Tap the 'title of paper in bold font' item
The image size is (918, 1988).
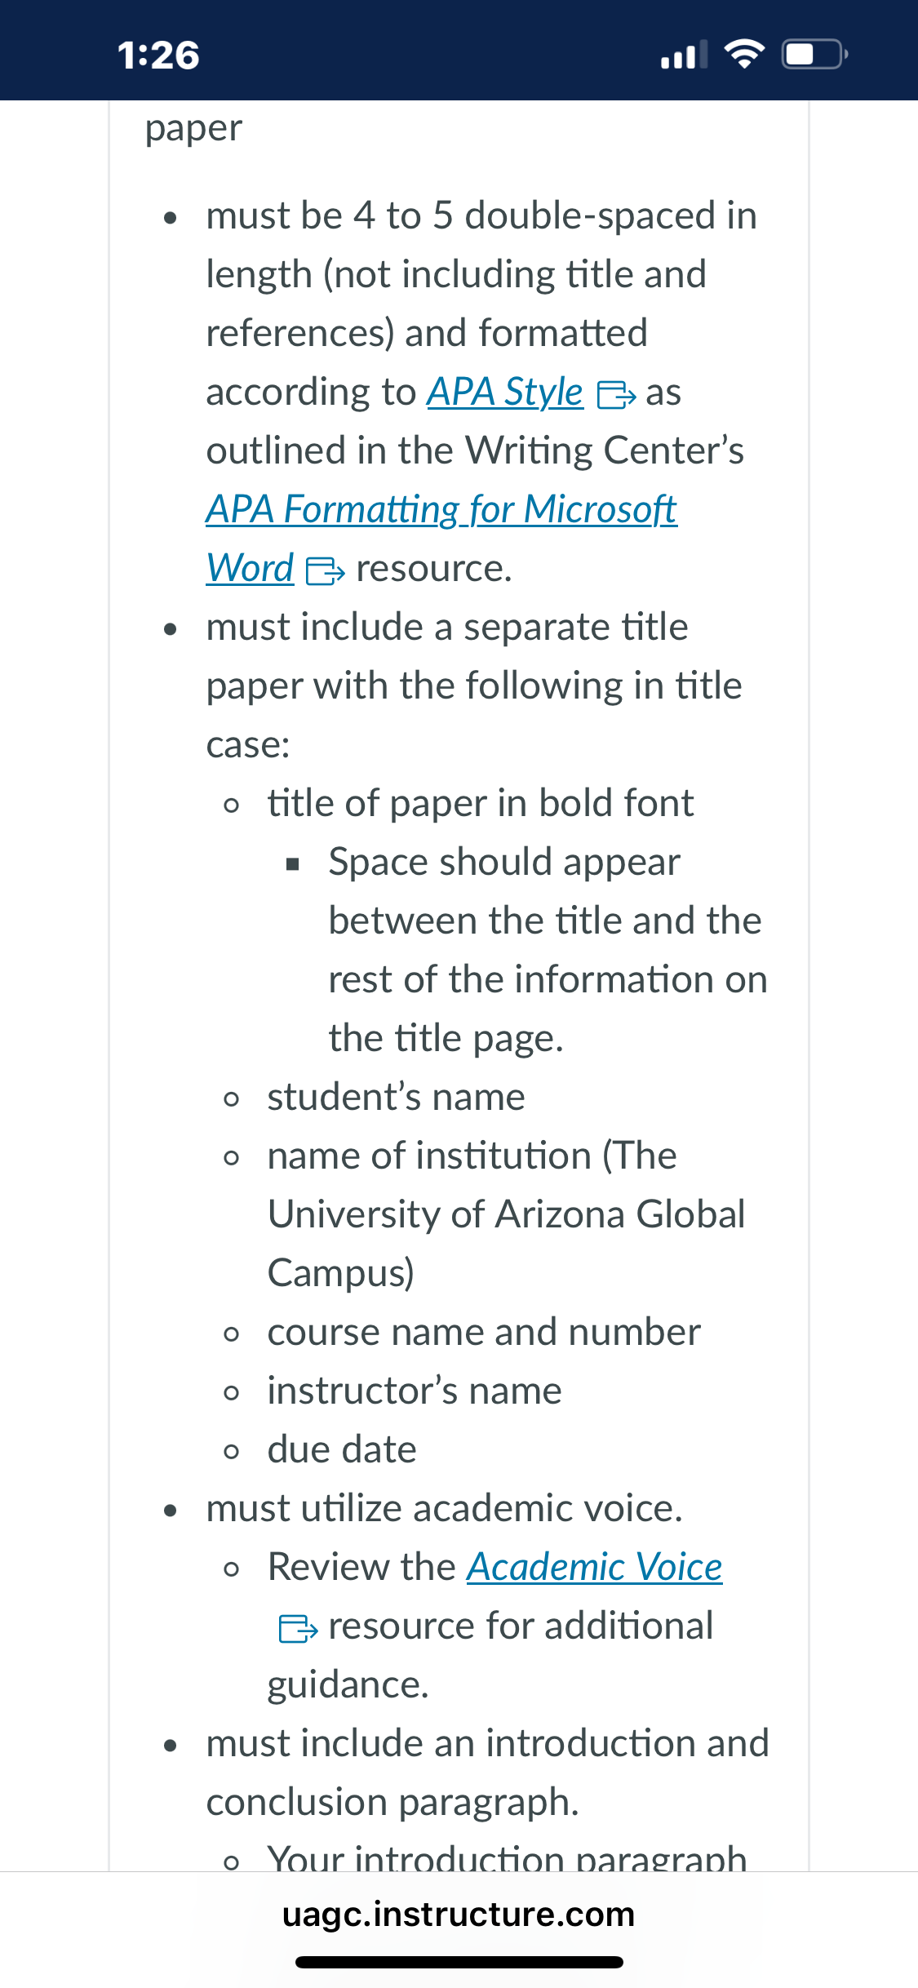pyautogui.click(x=481, y=803)
